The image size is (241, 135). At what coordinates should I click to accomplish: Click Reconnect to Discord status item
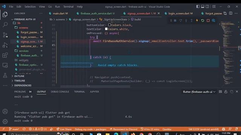(124, 129)
